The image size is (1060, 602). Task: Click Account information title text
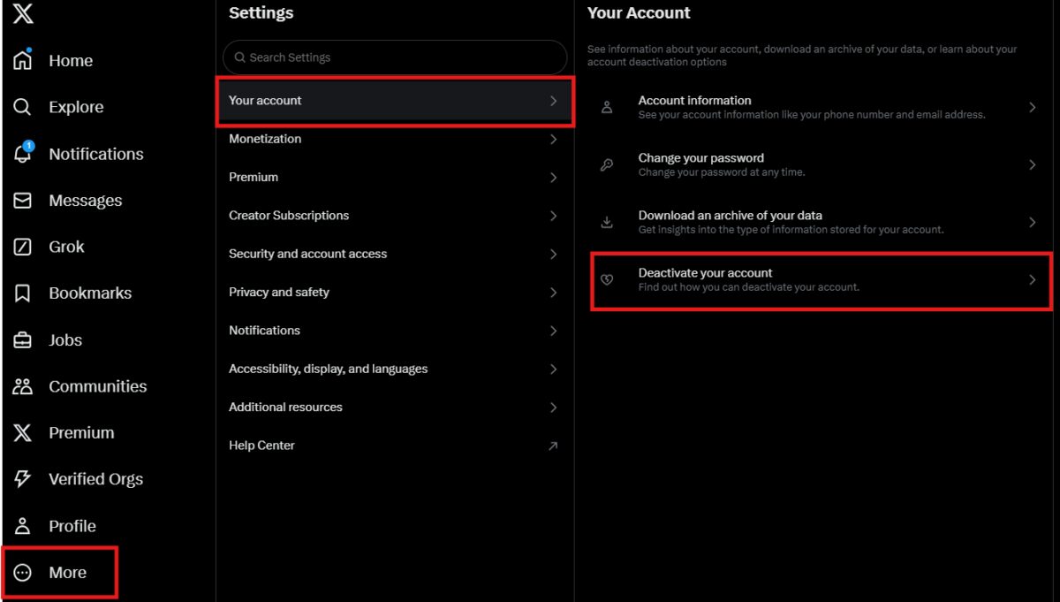(x=695, y=101)
